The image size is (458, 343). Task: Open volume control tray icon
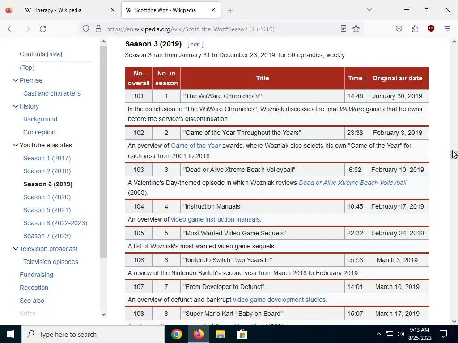pyautogui.click(x=400, y=334)
